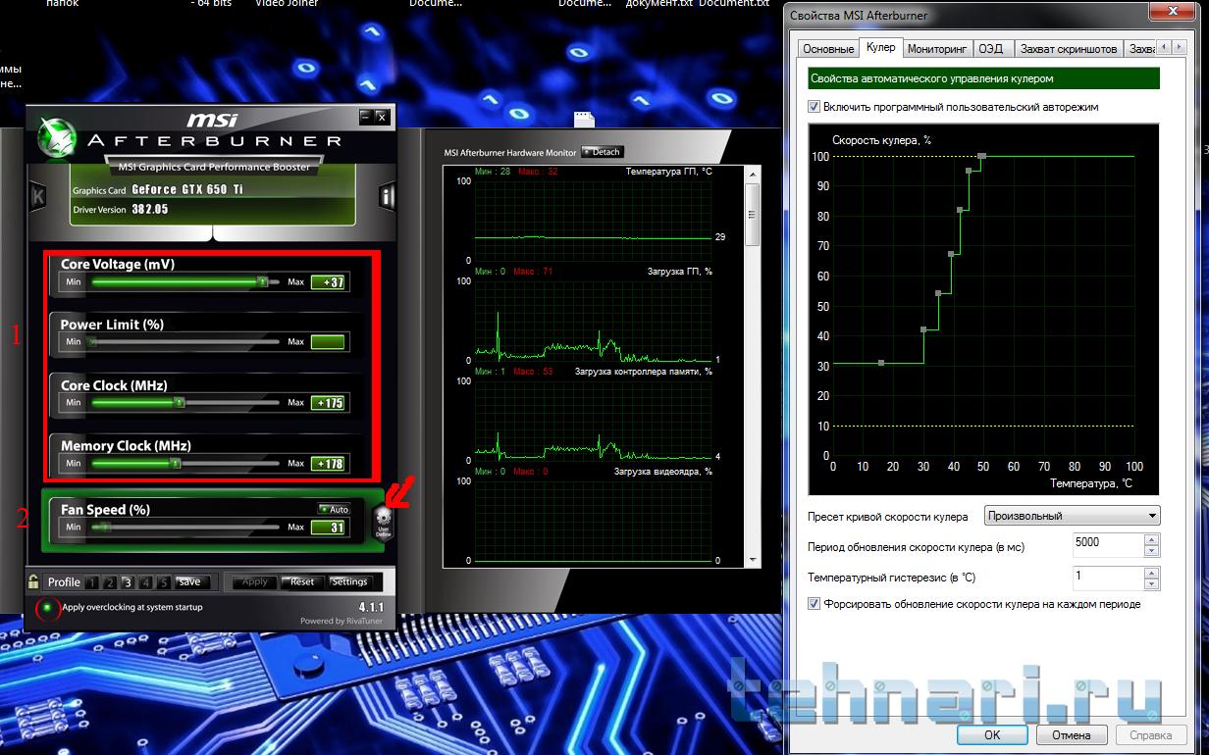Click the OK button in properties dialog
The width and height of the screenshot is (1209, 755).
point(992,734)
